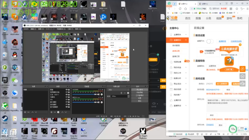This screenshot has width=249, height=140.
Task: Click 开始录制 button in OBS controls
Action: click(x=139, y=92)
